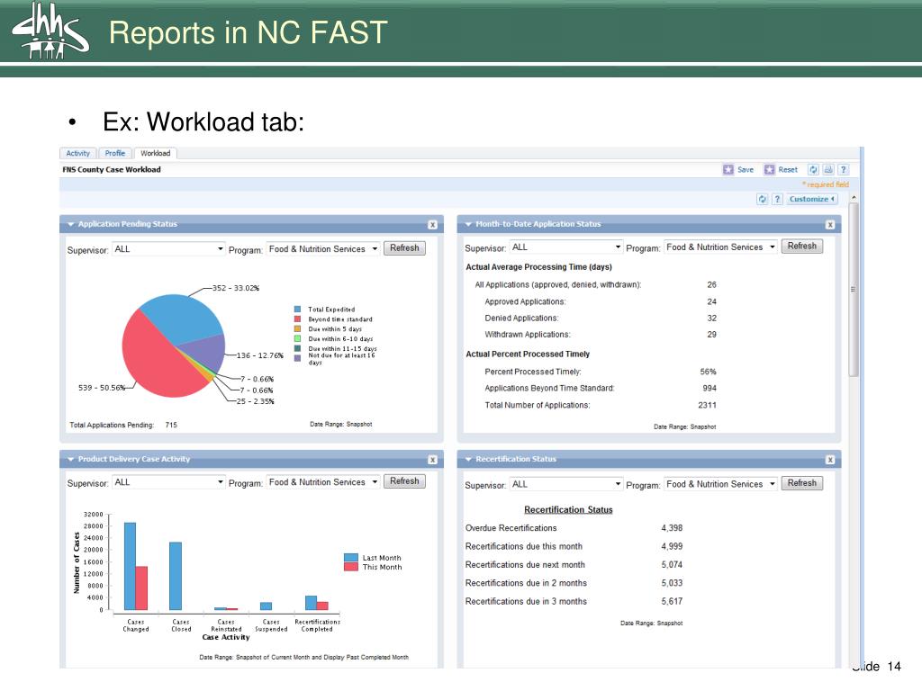
Task: Open help icon in header toolbar
Action: 843,169
